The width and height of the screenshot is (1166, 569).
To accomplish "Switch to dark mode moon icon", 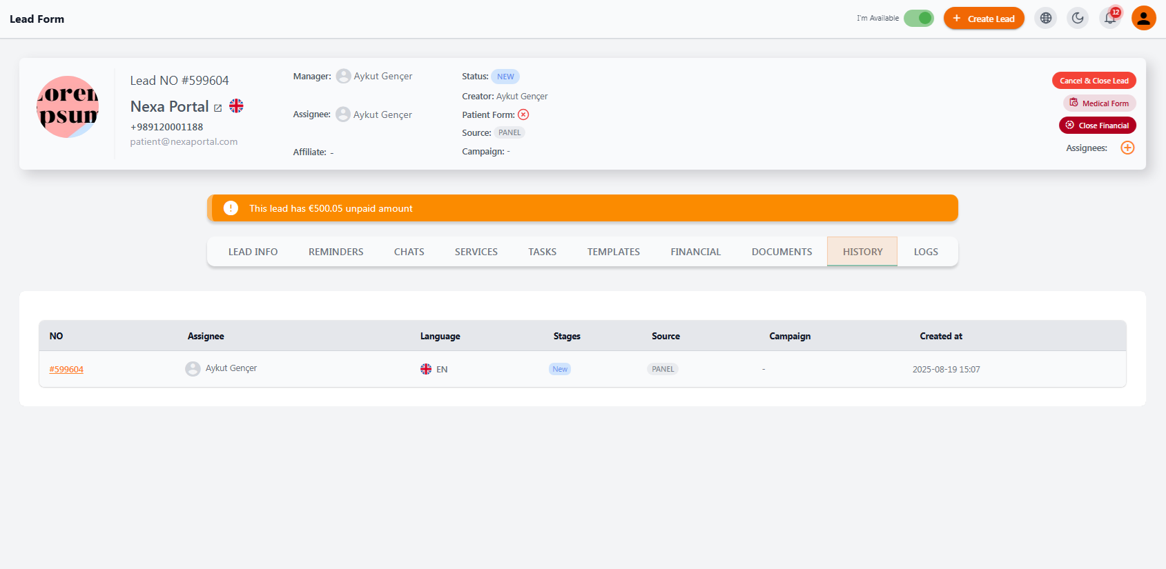I will tap(1078, 19).
